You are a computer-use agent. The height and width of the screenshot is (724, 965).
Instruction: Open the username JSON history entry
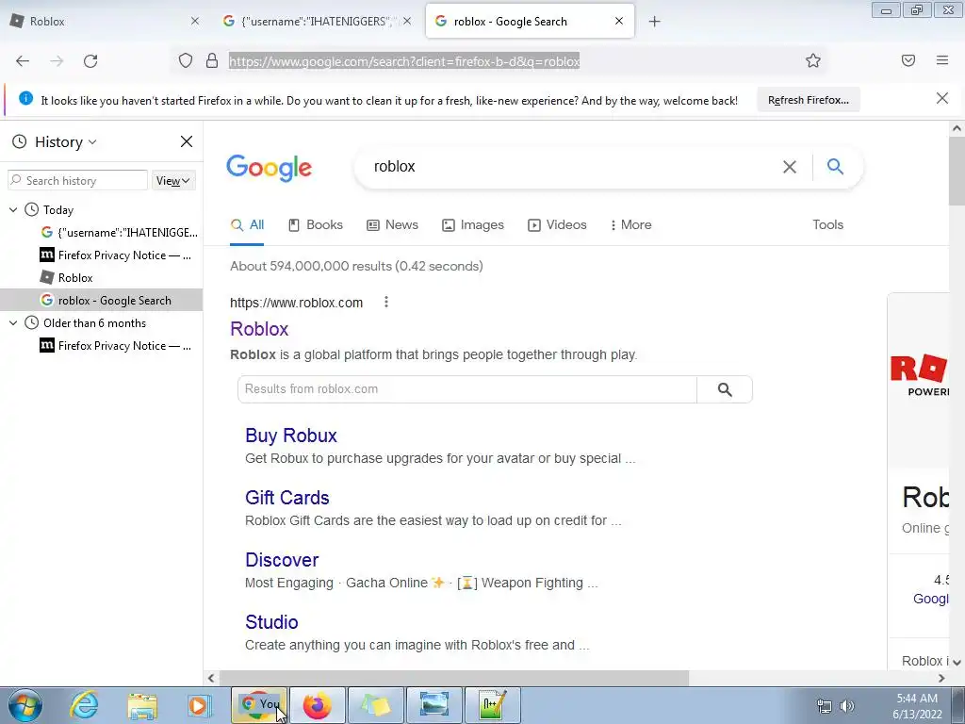point(101,233)
